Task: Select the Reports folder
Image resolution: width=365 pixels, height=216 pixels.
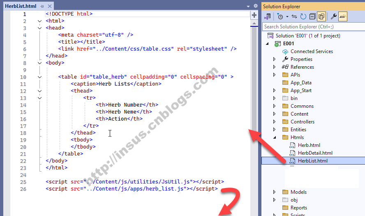Action: [x=299, y=208]
